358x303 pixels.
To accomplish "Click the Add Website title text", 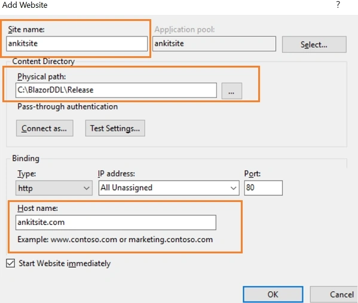I will pos(25,5).
